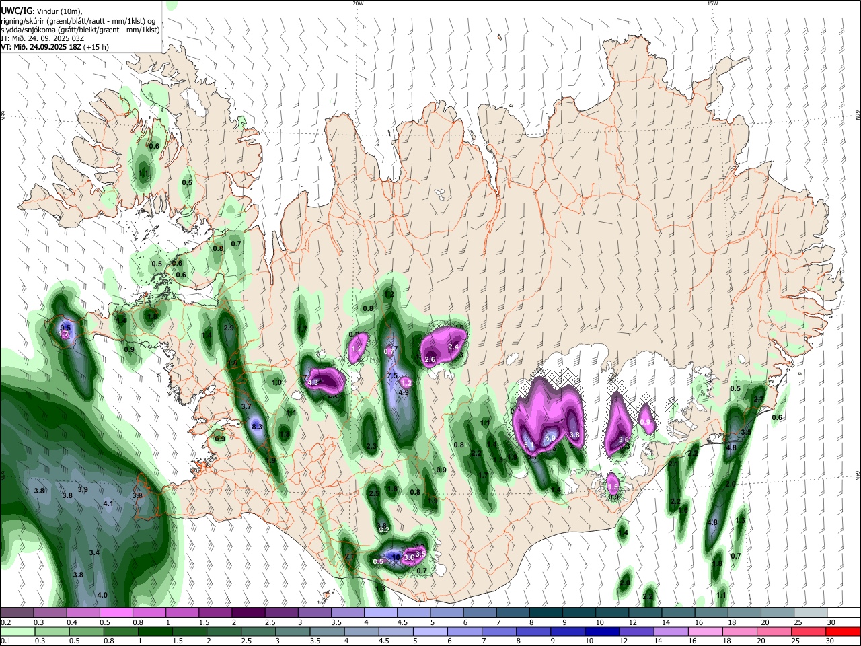The width and height of the screenshot is (861, 646).
Task: Click the 'VT: Mið. 24.09.2025 18Z (+15 h)' line
Action: pyautogui.click(x=55, y=47)
